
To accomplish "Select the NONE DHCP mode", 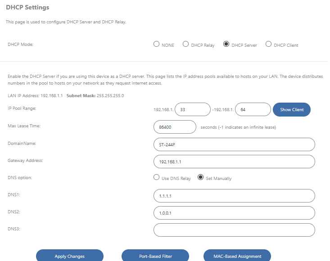I will click(x=157, y=45).
